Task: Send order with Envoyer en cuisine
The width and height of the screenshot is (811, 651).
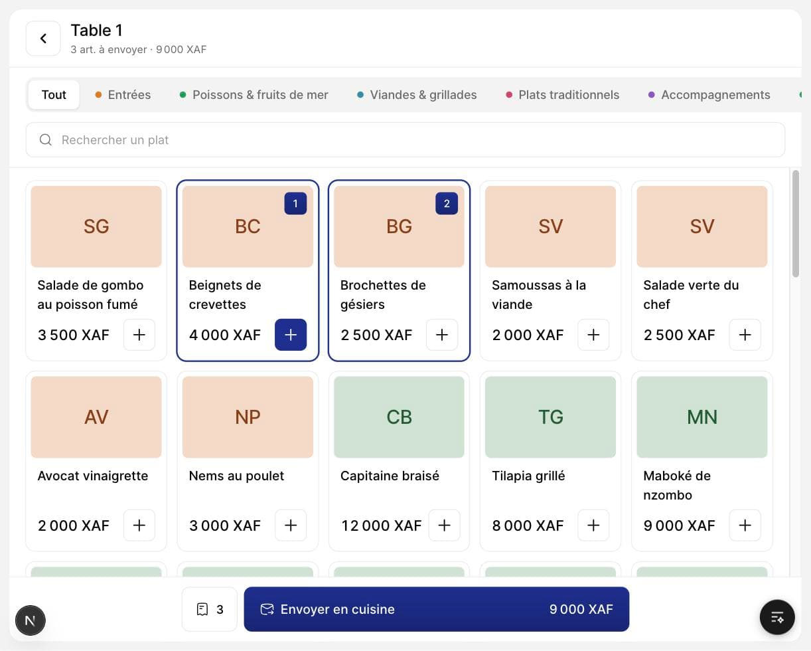Action: point(437,609)
